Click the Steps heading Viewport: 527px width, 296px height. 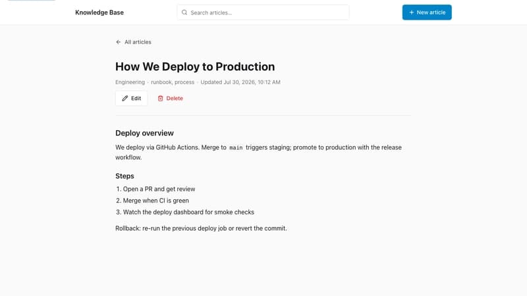(125, 176)
